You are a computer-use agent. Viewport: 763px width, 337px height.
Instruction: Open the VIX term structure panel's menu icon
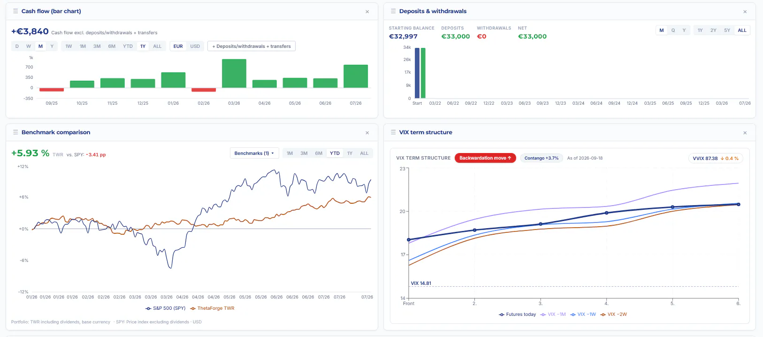click(393, 132)
